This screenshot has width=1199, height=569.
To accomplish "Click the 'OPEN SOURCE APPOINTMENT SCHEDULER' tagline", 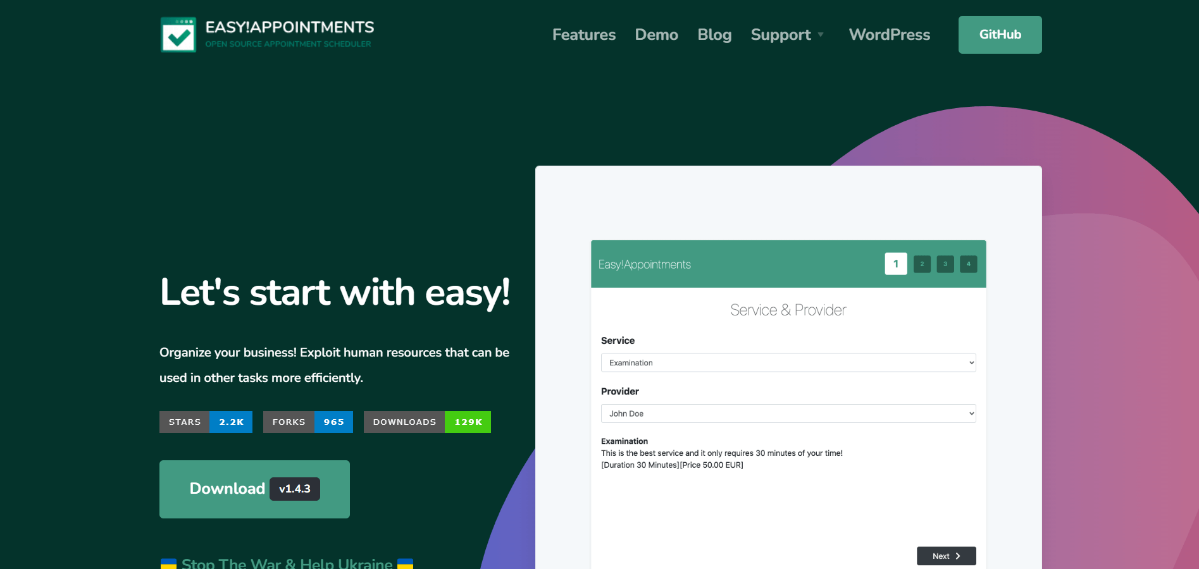I will pyautogui.click(x=288, y=44).
